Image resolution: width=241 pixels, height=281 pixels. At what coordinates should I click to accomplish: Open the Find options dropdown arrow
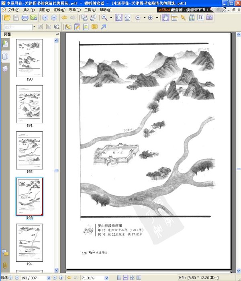click(x=34, y=27)
